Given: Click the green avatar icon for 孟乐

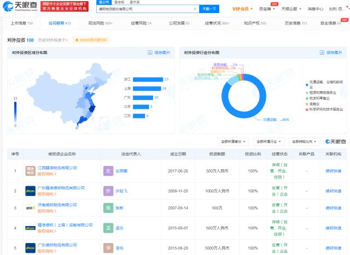Looking at the screenshot, I should (x=108, y=228).
